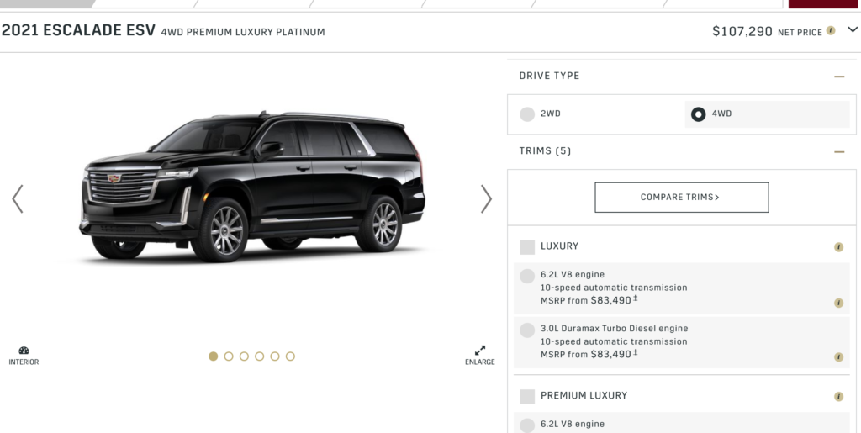Show the next vehicle image arrow
This screenshot has width=861, height=433.
(x=486, y=198)
